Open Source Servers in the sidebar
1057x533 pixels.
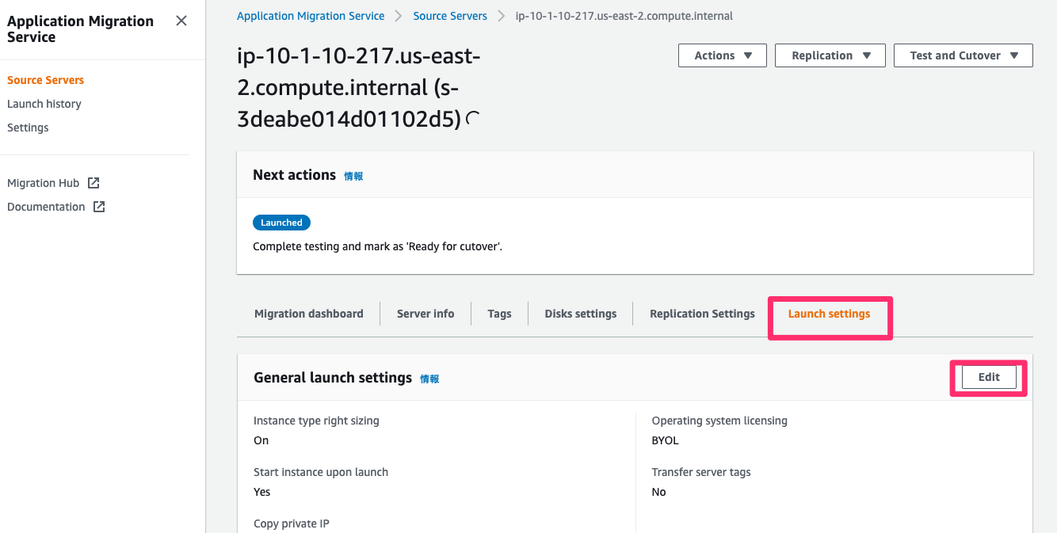[45, 80]
